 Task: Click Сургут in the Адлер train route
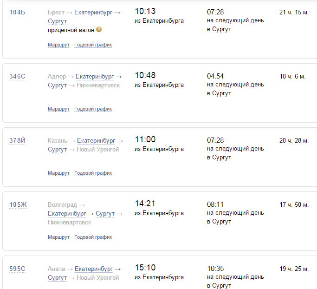point(58,85)
